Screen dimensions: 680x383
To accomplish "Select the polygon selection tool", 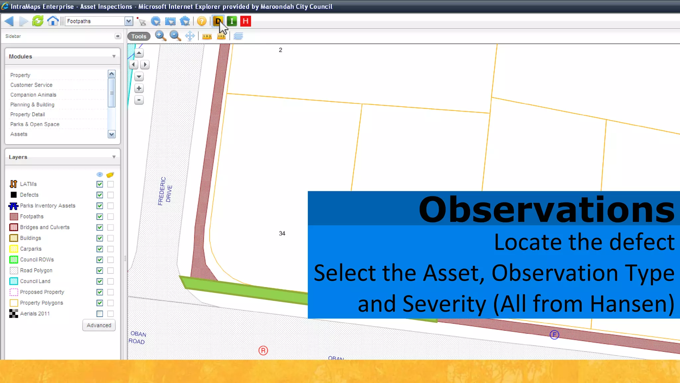I will coord(185,21).
